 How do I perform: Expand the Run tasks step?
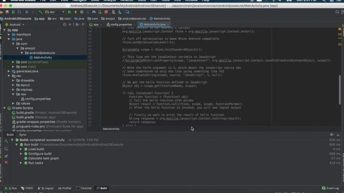(21, 163)
